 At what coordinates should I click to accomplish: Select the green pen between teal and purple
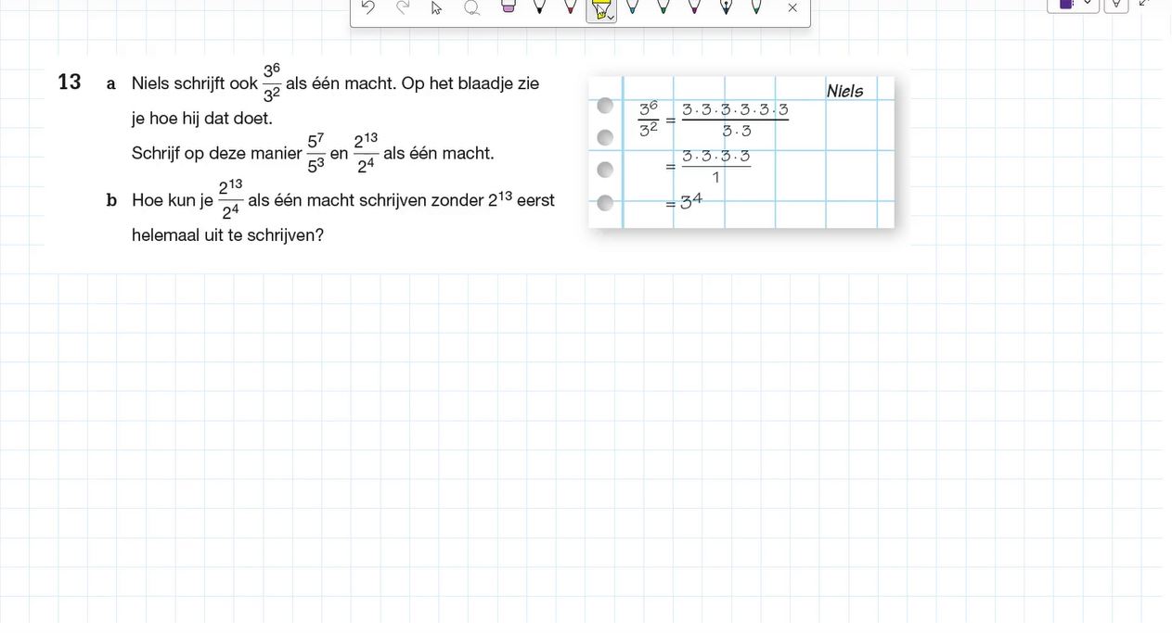click(x=663, y=6)
